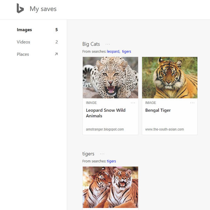The width and height of the screenshot is (210, 210).
Task: Open the Big Cats collection options ellipsis
Action: point(107,44)
